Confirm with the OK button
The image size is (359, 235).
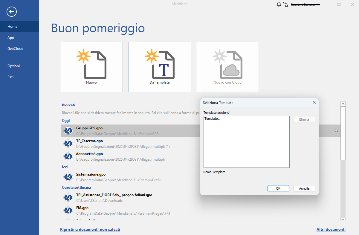tap(278, 188)
